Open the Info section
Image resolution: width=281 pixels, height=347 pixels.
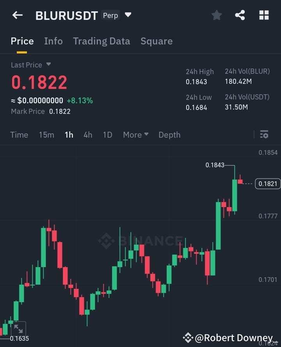(53, 41)
